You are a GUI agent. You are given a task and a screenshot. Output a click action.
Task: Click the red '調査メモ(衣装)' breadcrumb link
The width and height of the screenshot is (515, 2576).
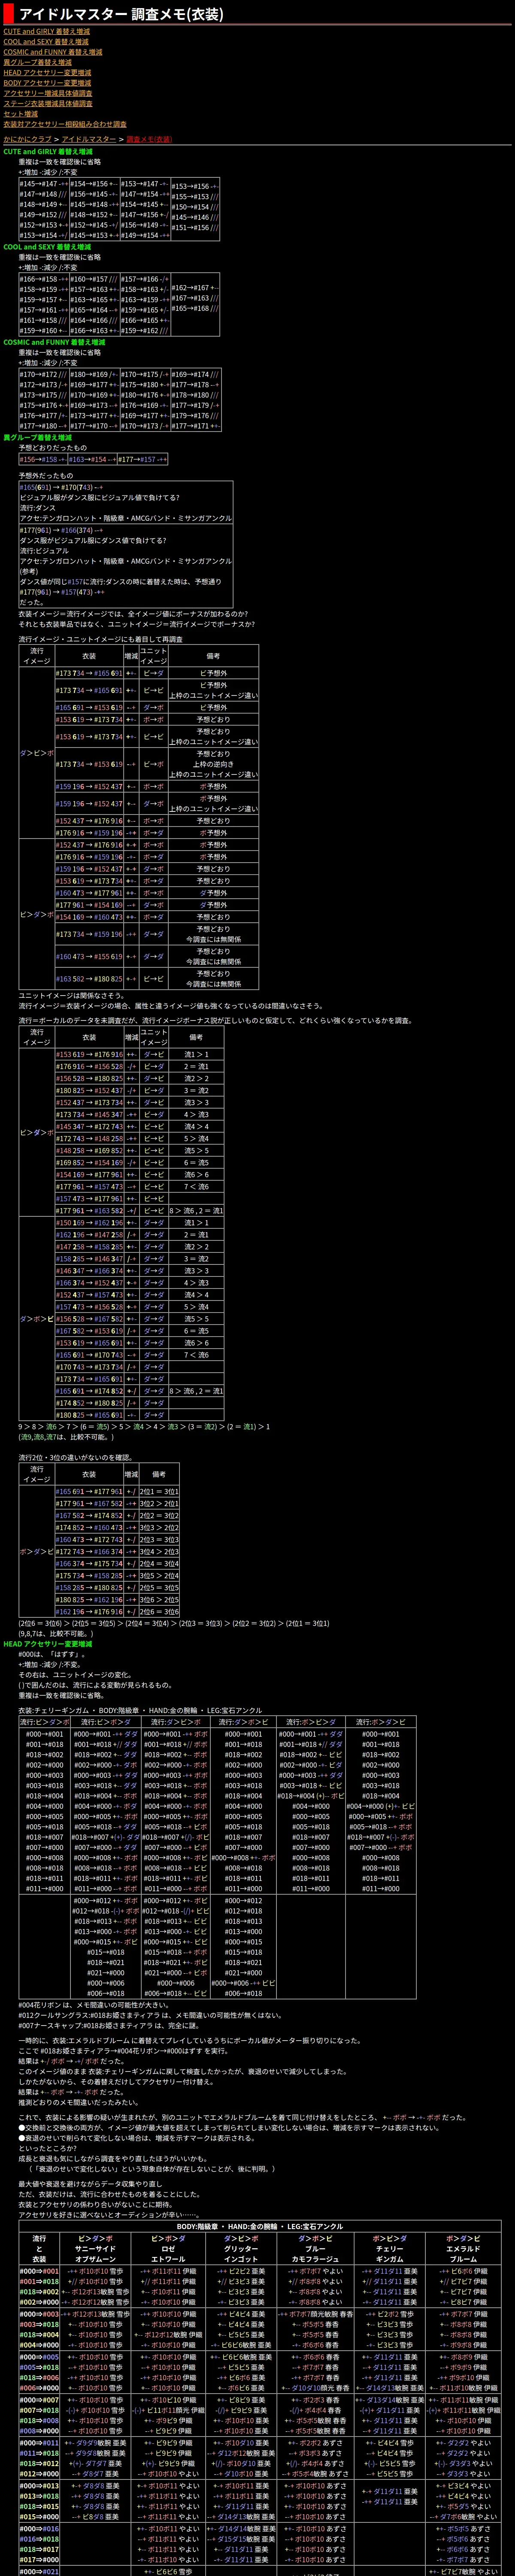149,139
